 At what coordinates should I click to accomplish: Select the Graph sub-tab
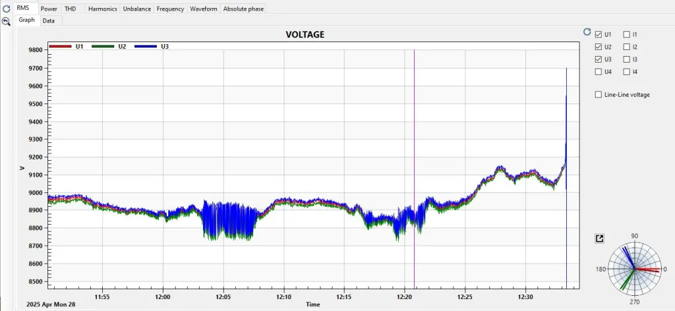(26, 20)
